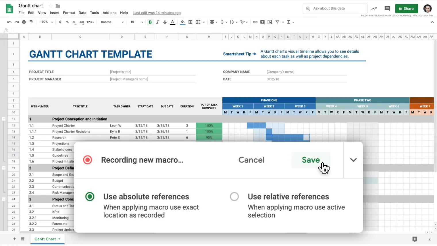Click merge cells icon
The width and height of the screenshot is (437, 246).
(x=198, y=22)
